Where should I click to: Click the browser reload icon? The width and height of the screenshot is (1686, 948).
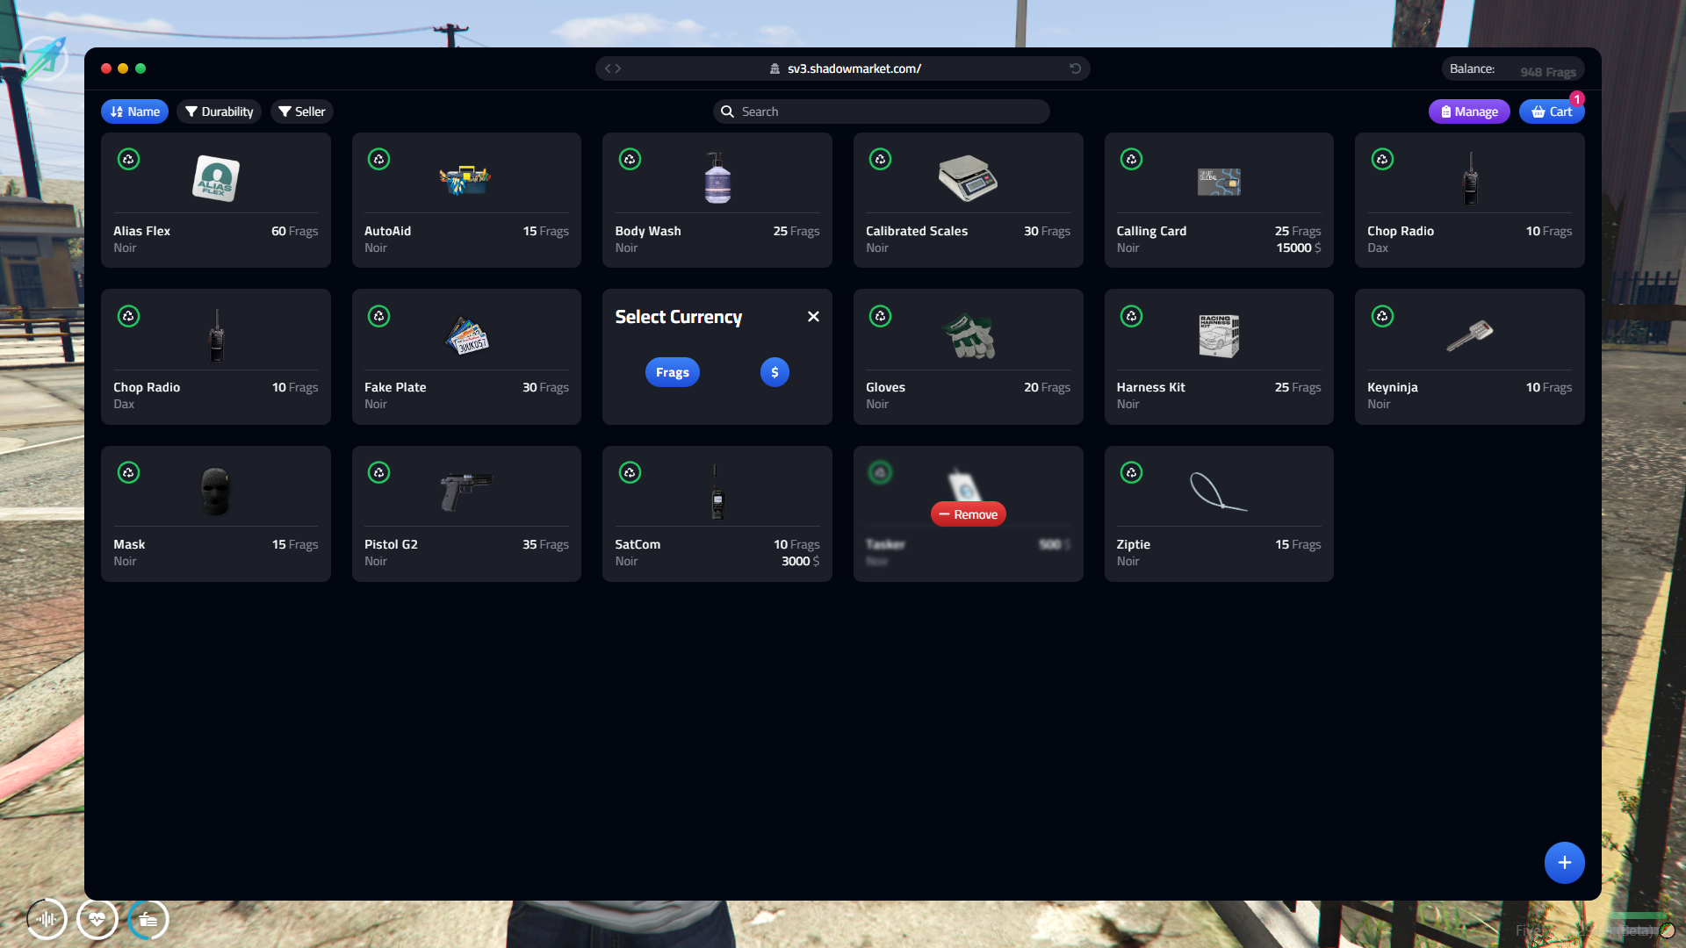1075,68
